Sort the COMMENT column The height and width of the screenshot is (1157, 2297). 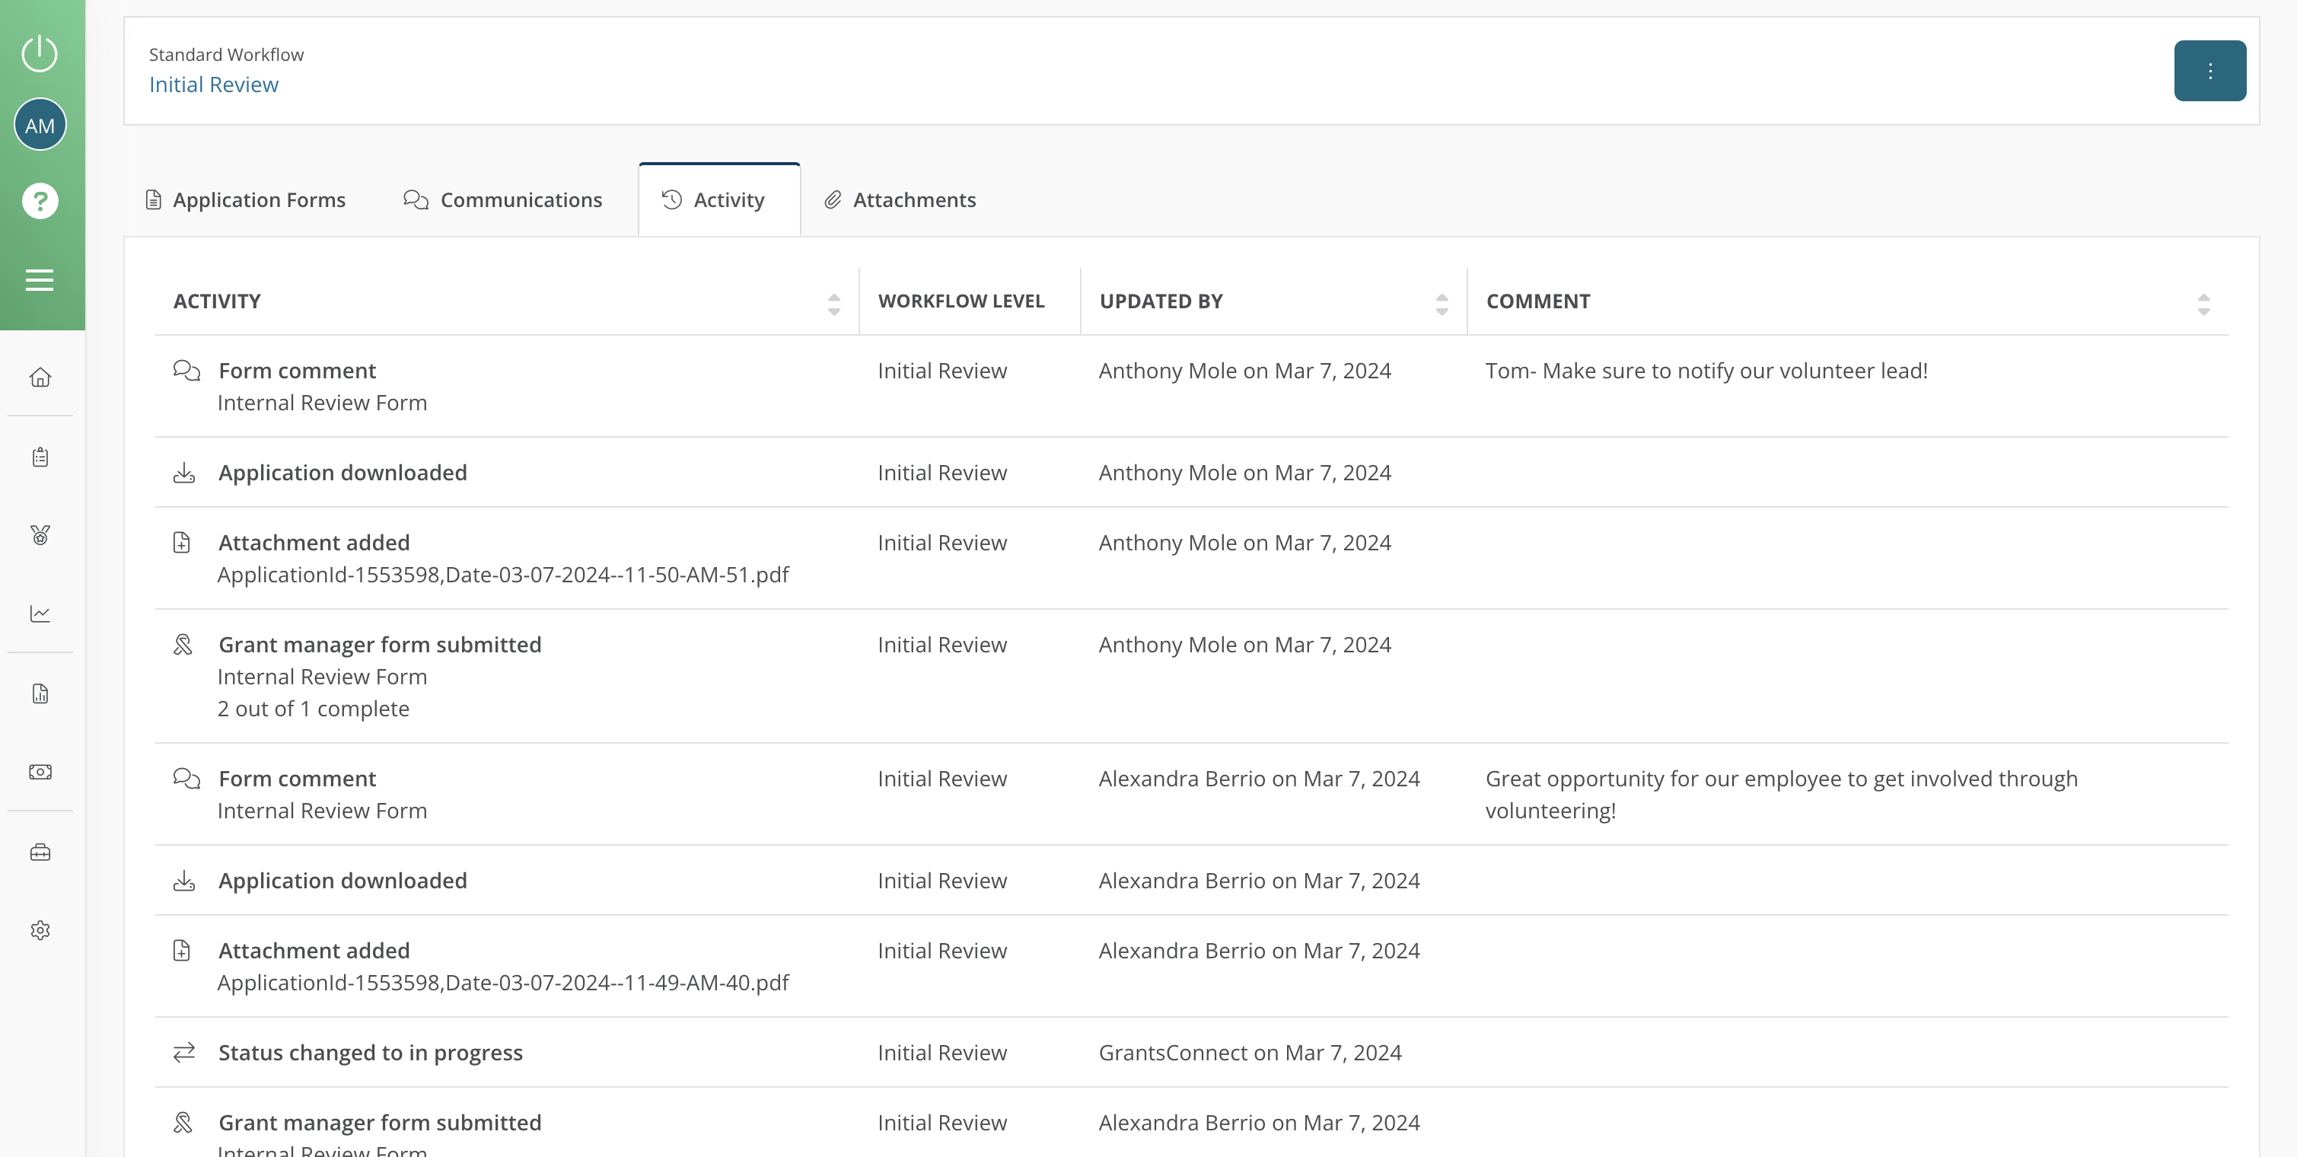pos(2204,303)
